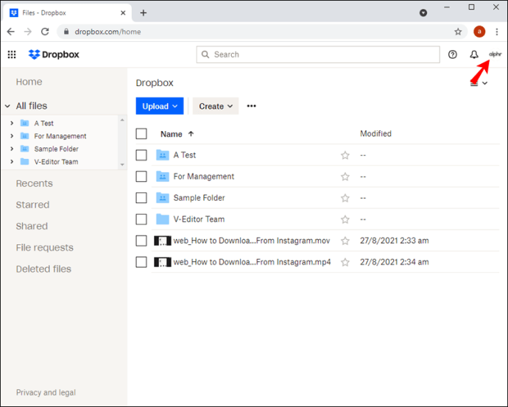The height and width of the screenshot is (407, 508).
Task: Click the sidebar tree scrollbar up arrow
Action: tap(122, 120)
